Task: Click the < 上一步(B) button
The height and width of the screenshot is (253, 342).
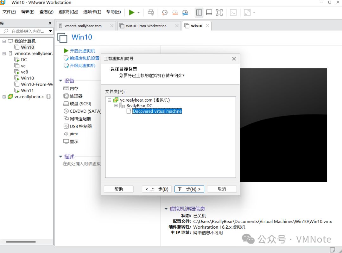Action: (x=157, y=189)
